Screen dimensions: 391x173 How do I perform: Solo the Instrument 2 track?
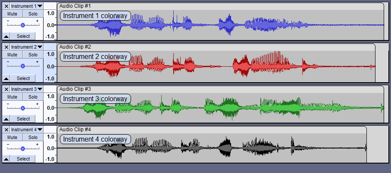coord(33,55)
